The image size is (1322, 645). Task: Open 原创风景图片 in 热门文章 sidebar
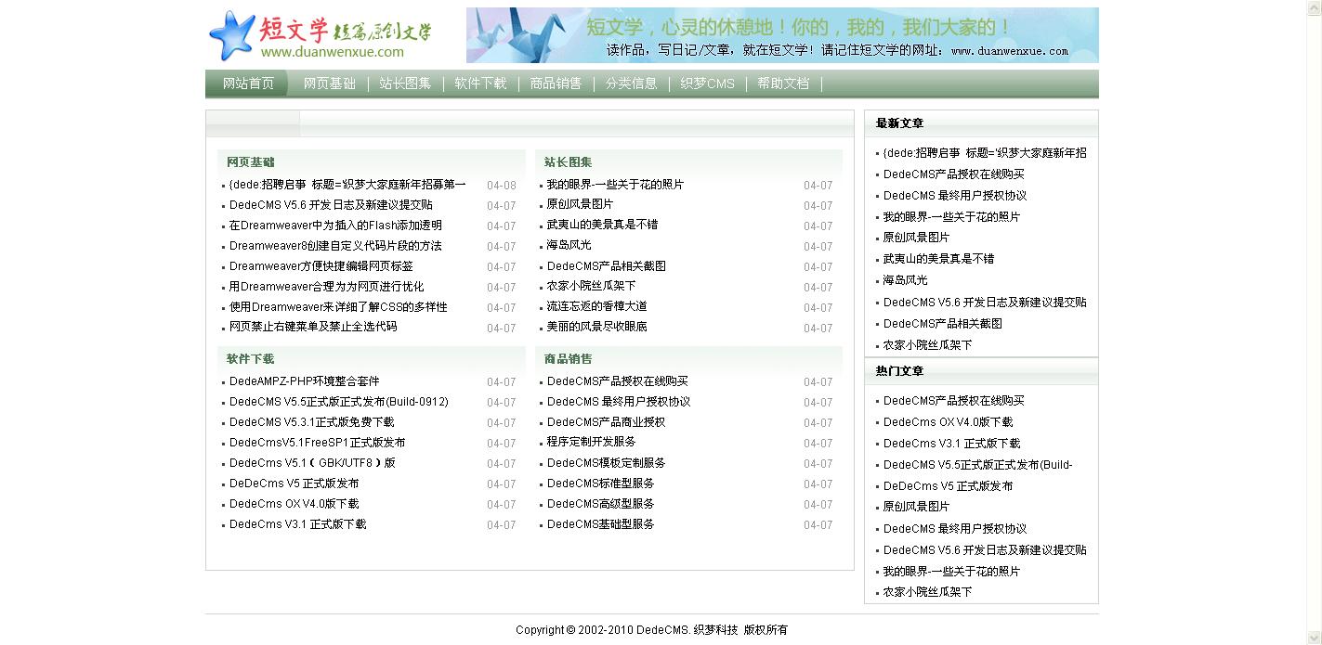916,507
